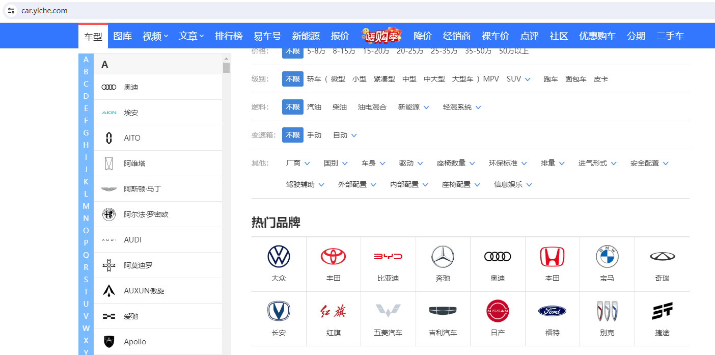This screenshot has width=715, height=355.
Task: Click the Wuling (五菱汽车) logo
Action: (388, 311)
